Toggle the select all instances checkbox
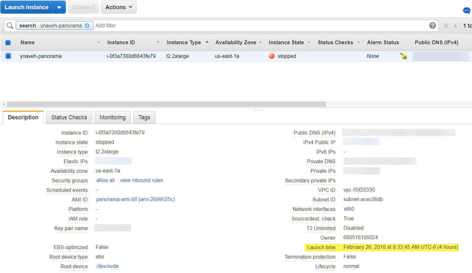This screenshot has height=273, width=472. pyautogui.click(x=8, y=42)
